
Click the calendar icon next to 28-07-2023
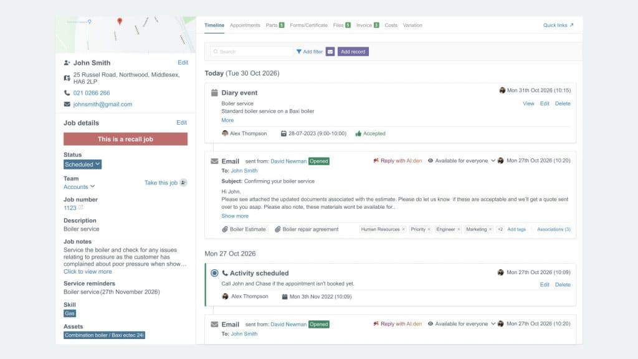tap(283, 133)
